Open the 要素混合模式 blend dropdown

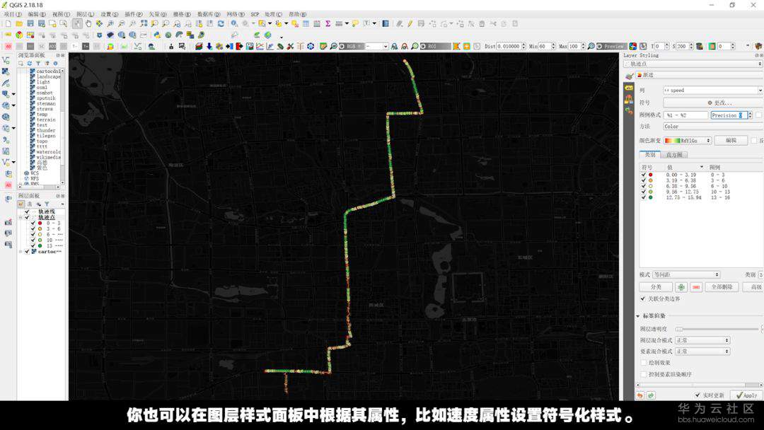coord(702,351)
